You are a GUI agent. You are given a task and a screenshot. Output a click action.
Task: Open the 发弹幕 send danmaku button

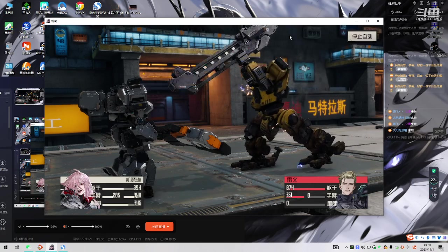[439, 132]
